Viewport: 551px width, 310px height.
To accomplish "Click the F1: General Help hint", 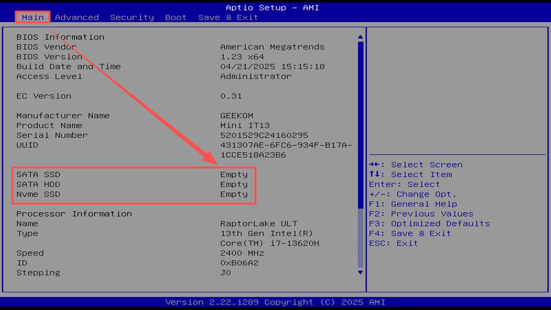I will (413, 204).
